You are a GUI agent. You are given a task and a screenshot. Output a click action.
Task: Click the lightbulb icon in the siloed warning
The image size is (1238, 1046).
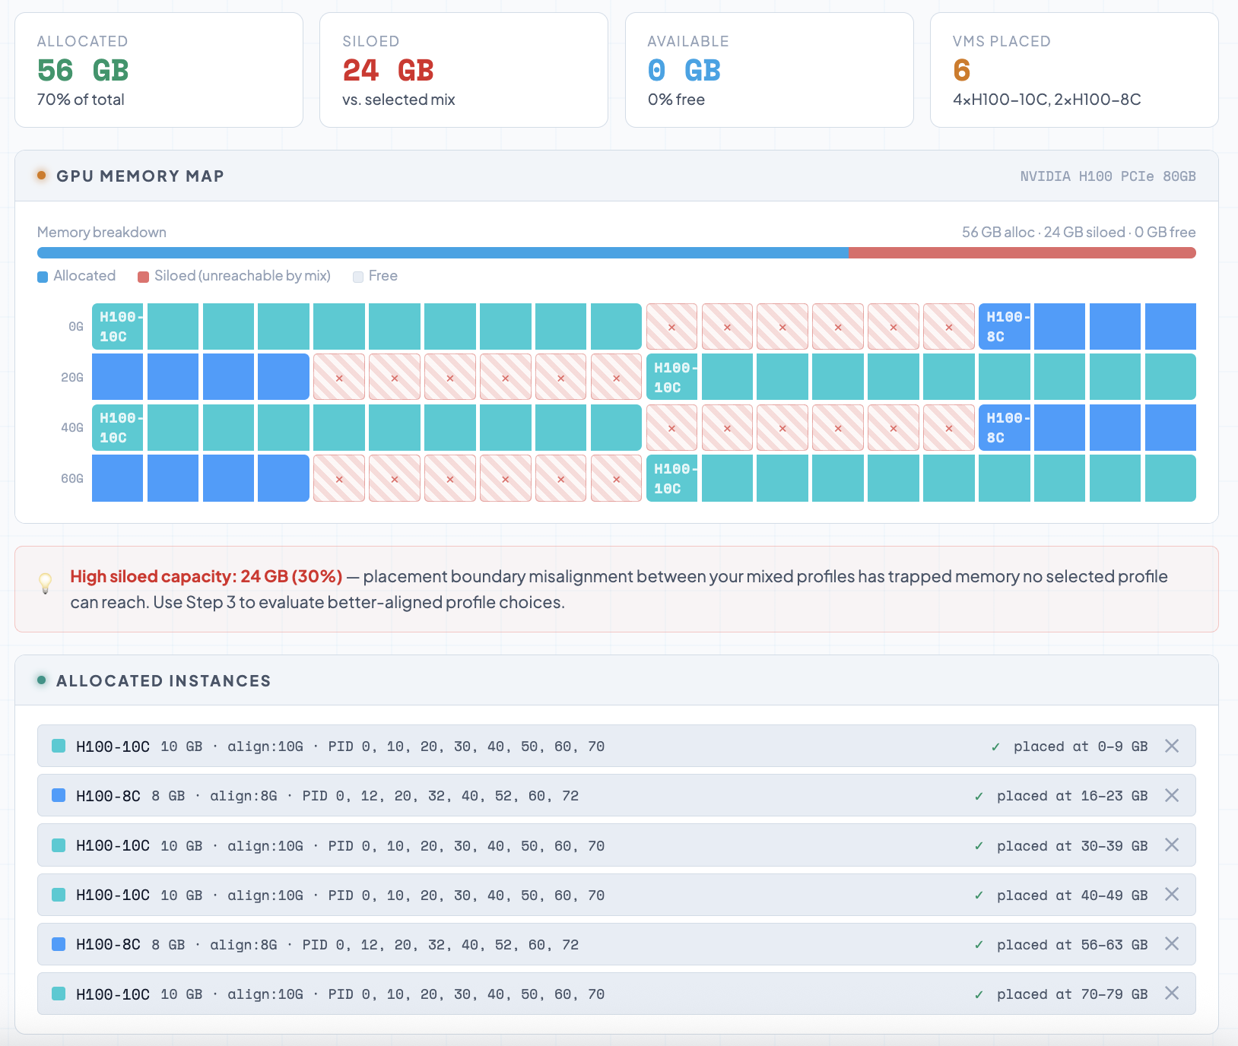[x=46, y=583]
